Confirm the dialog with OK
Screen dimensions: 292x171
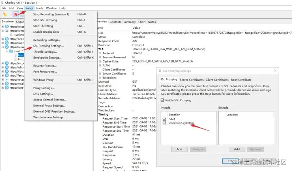click(x=230, y=161)
